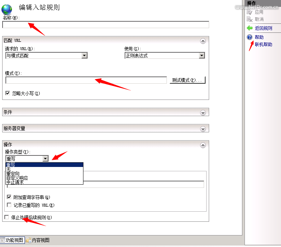The image size is (281, 247).
Task: Click the 应用 apply icon
Action: 250,12
